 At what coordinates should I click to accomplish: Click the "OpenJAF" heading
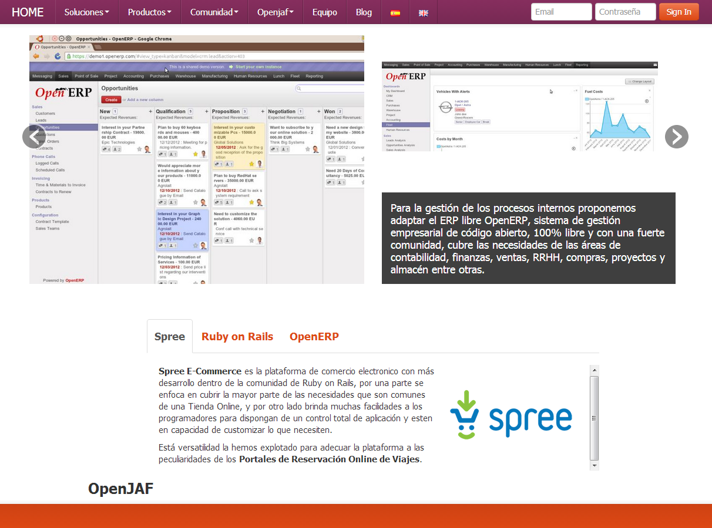121,488
